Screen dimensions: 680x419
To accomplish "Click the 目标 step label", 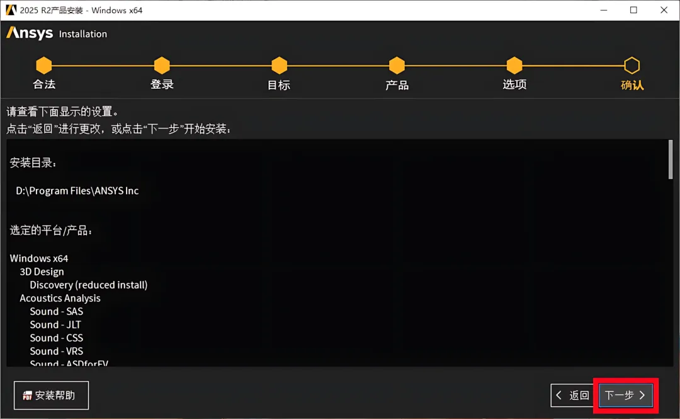I will [279, 85].
